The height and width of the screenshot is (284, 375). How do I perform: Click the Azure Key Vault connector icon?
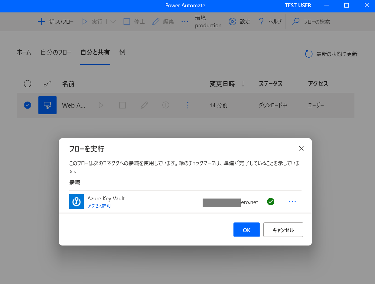(77, 202)
